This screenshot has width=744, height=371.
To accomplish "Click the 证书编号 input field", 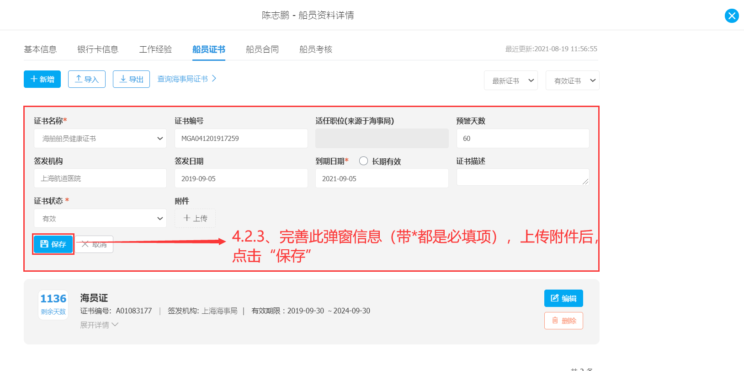I will (x=241, y=138).
